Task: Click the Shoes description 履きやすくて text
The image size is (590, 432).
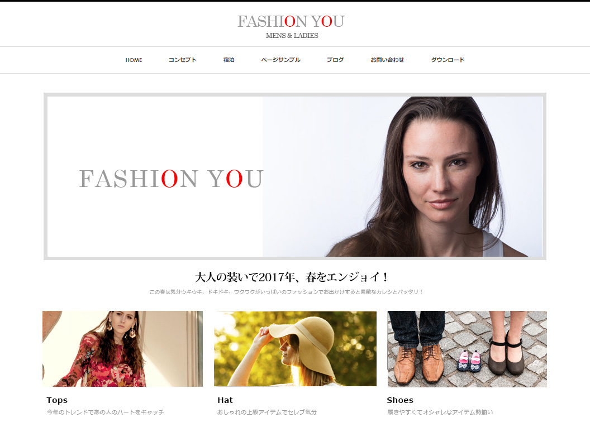Action: click(440, 412)
